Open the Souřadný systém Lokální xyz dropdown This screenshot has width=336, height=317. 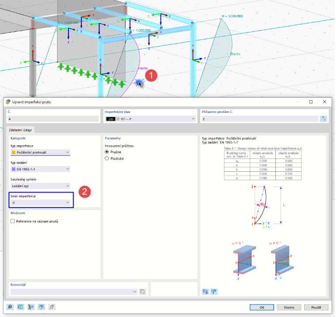point(40,186)
